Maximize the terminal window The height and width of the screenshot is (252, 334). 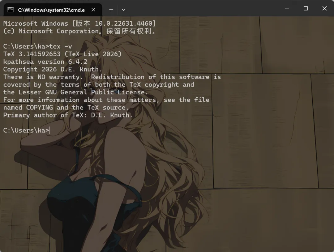306,8
